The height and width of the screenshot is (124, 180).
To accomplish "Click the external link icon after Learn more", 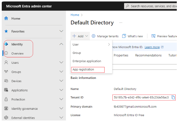I will (162, 47).
